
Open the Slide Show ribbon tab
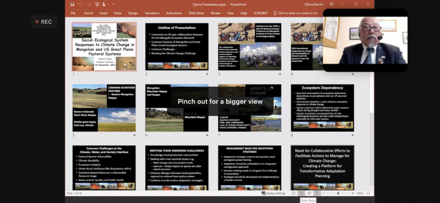coord(196,13)
